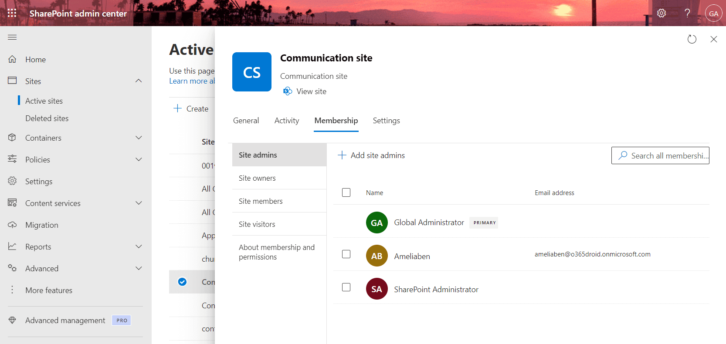
Task: Click the GA account avatar
Action: (x=713, y=13)
